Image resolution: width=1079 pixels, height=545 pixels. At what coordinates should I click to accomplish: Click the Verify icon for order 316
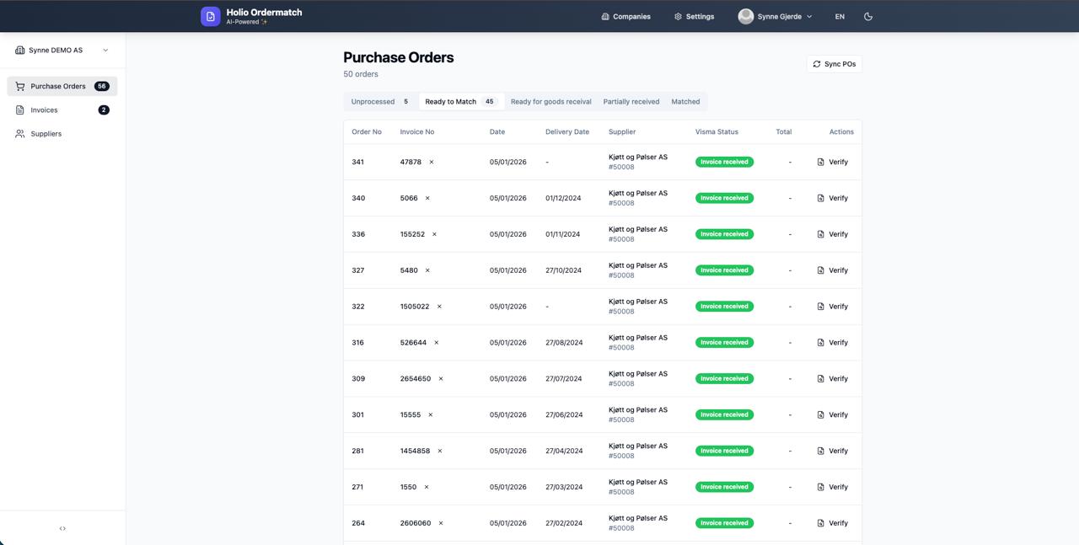point(821,343)
